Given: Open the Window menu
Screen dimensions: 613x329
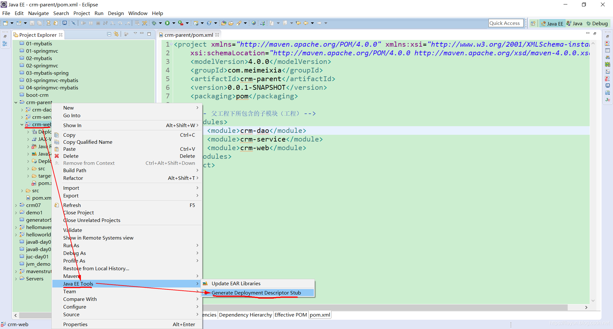Looking at the screenshot, I should click(x=138, y=13).
